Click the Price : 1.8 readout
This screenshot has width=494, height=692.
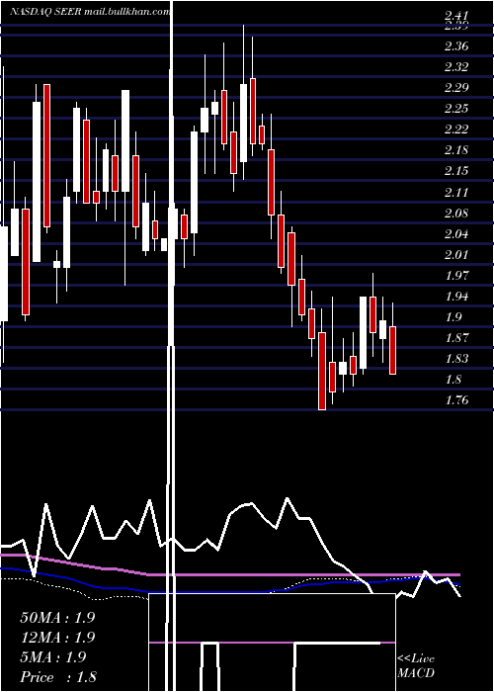coord(58,677)
